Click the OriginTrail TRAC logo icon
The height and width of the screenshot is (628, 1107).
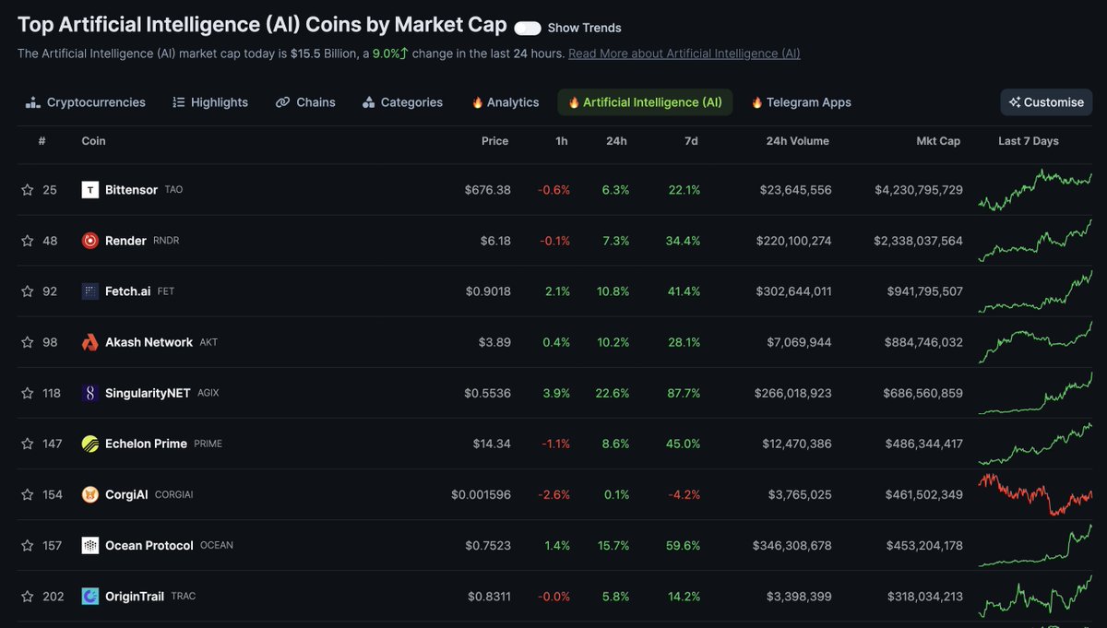click(90, 596)
